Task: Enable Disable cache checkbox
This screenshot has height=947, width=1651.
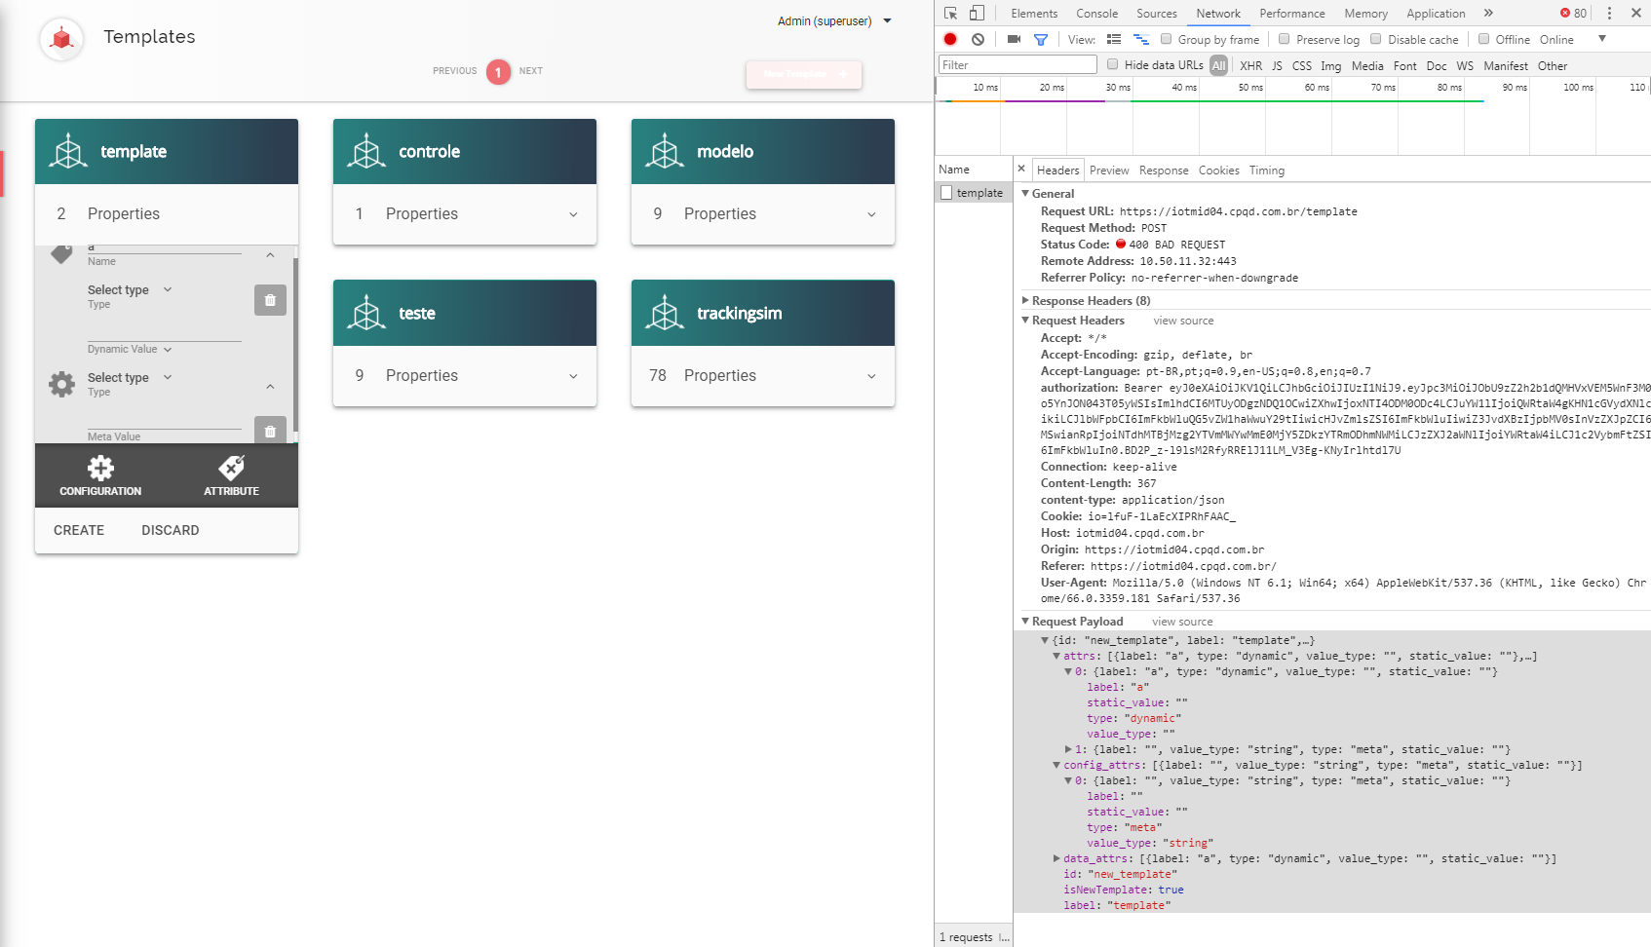Action: pos(1375,39)
